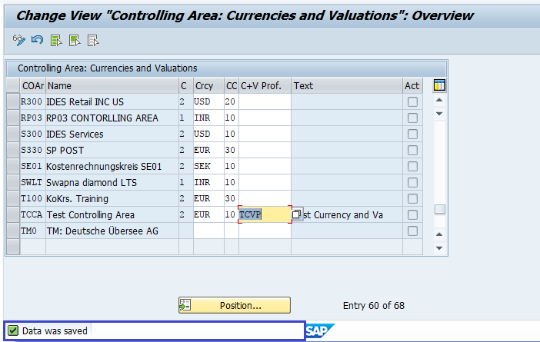Click the top scroll-up arrow of table
The image size is (540, 342).
click(439, 100)
